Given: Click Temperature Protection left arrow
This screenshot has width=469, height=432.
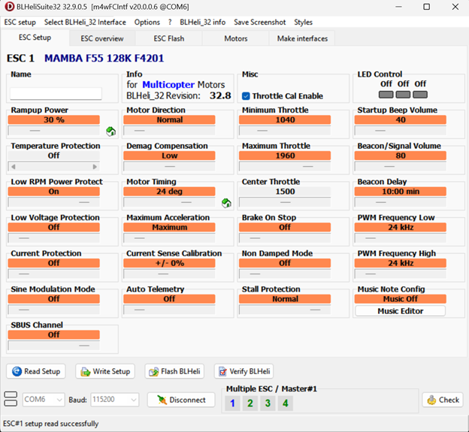Looking at the screenshot, I should point(14,167).
